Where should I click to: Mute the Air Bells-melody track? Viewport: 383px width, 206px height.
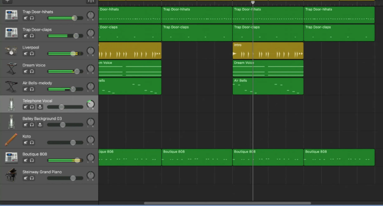26,90
